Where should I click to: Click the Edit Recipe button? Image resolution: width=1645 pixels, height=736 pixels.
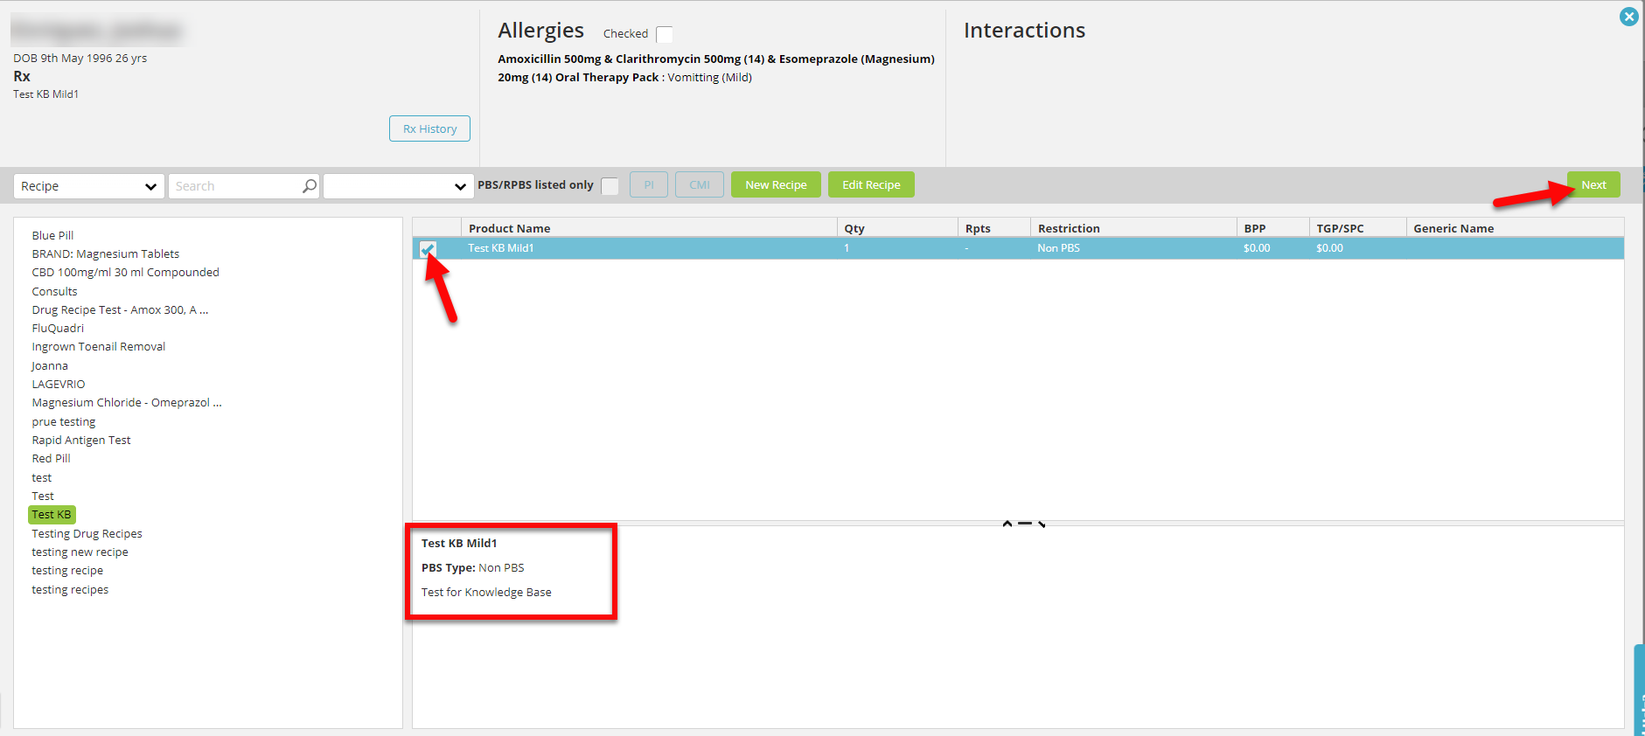point(871,184)
